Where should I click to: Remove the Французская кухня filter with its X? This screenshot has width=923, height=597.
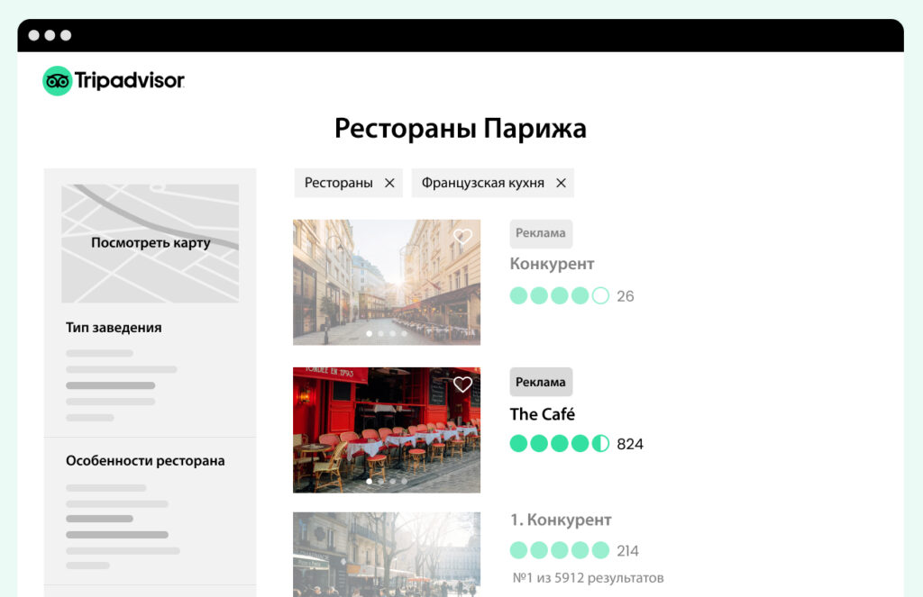561,183
